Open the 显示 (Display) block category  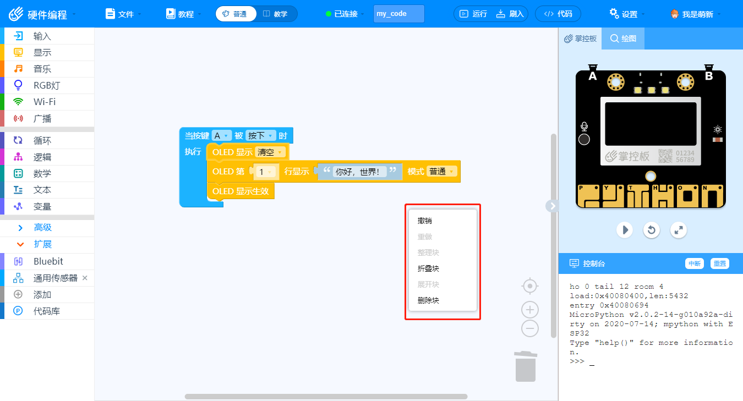[47, 53]
